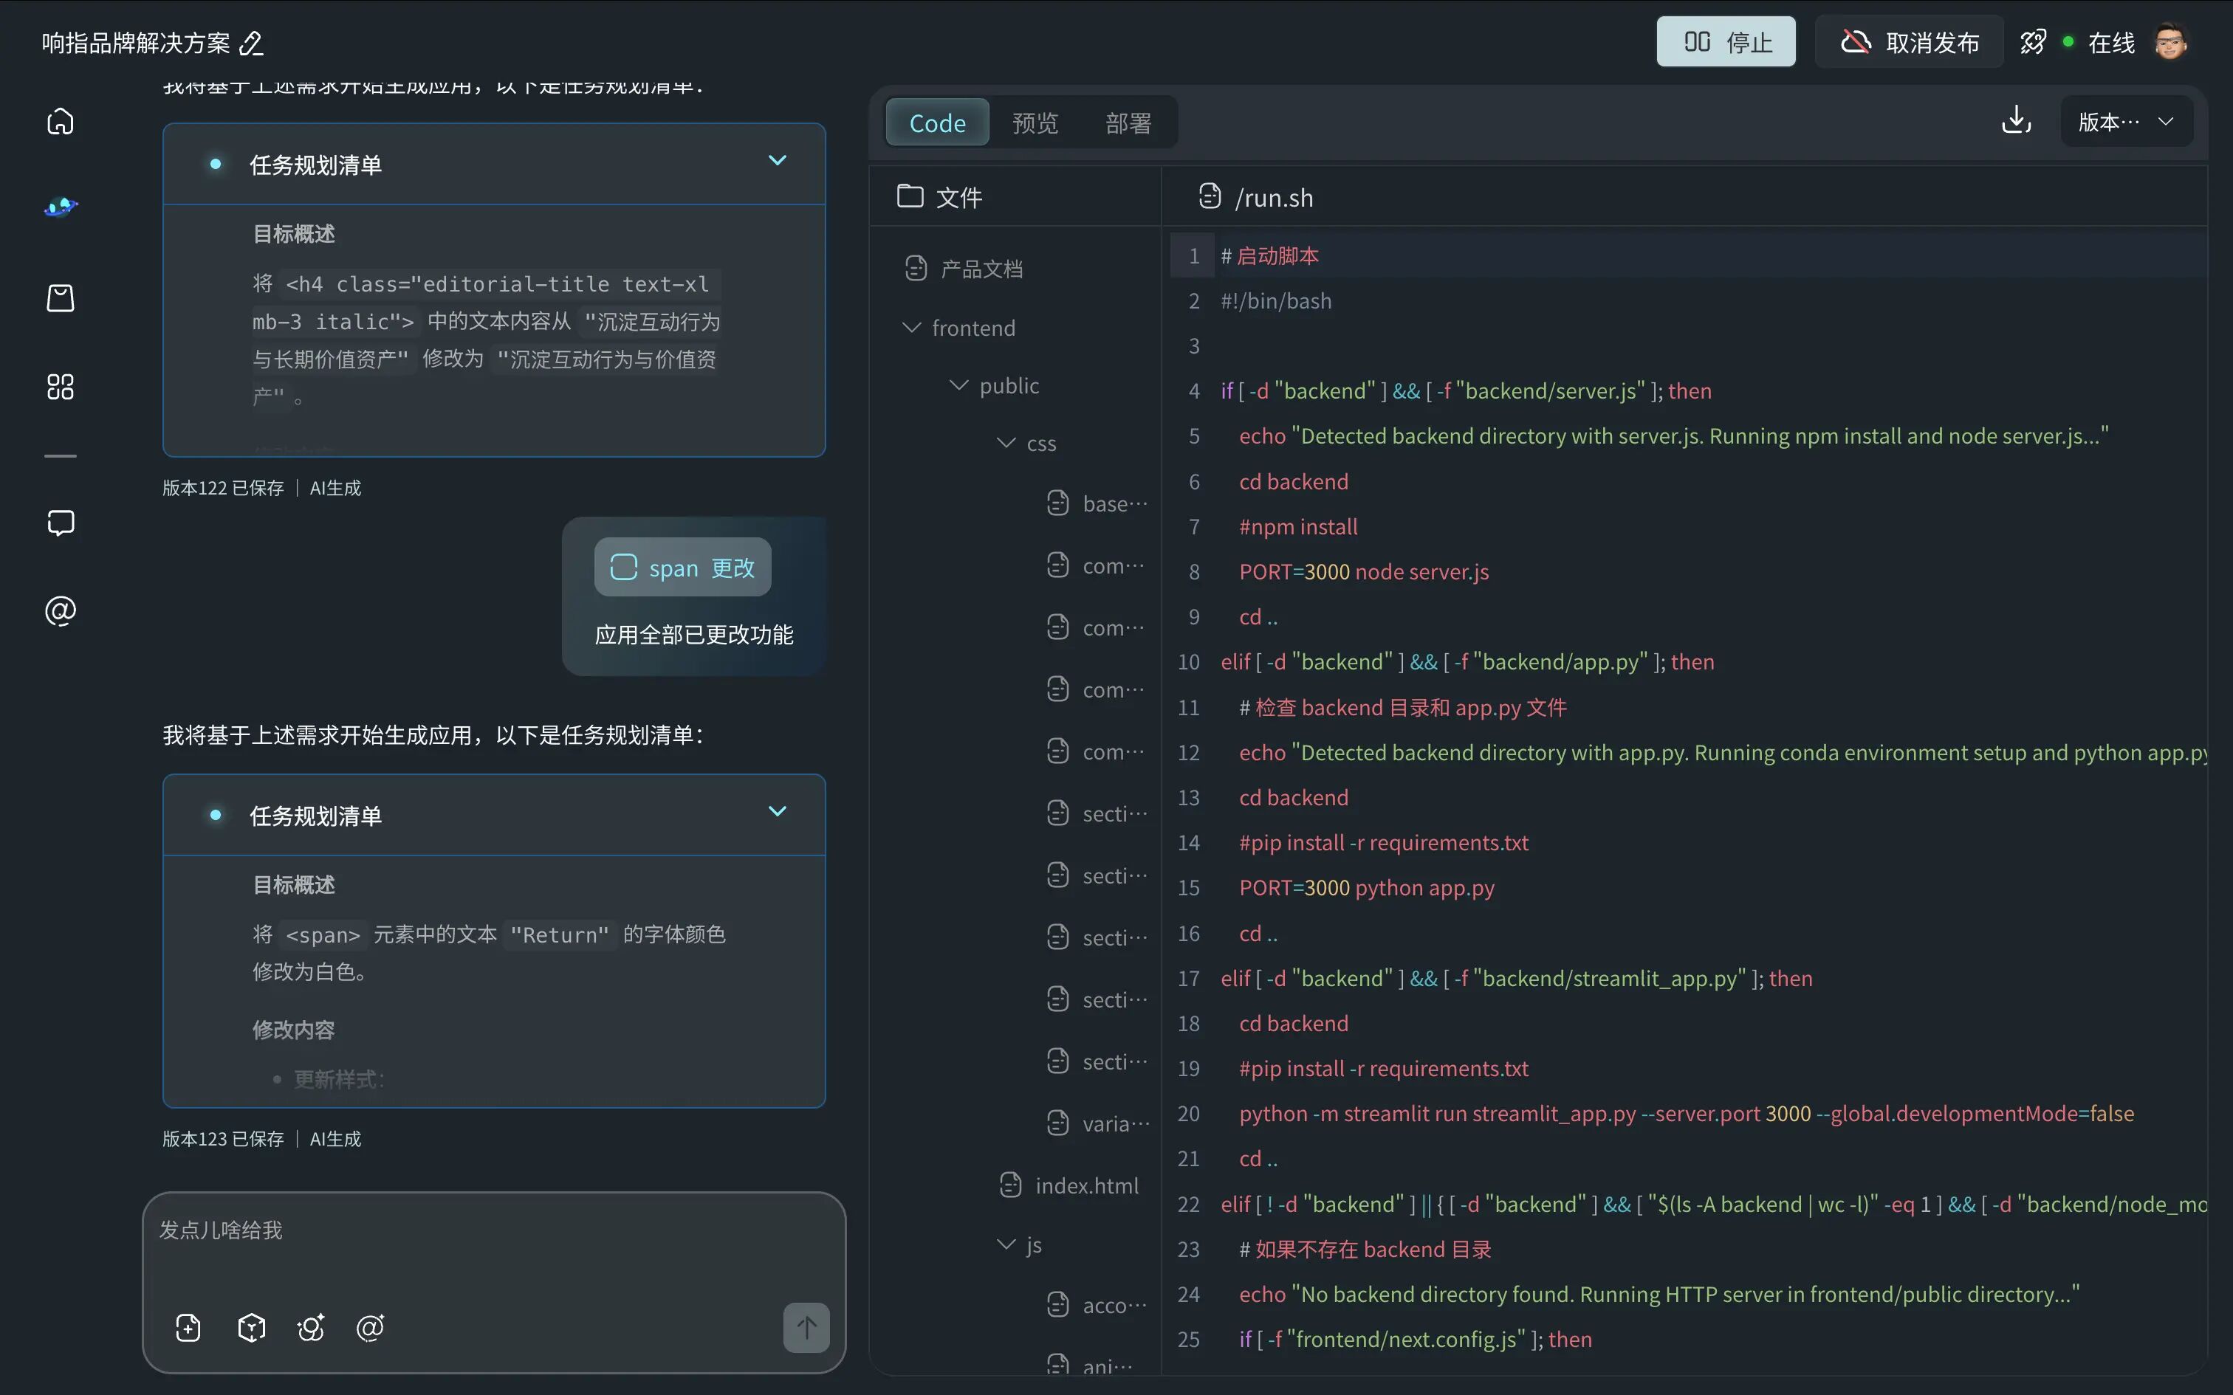Collapse the css folder in file tree
Image resolution: width=2233 pixels, height=1395 pixels.
point(1006,443)
